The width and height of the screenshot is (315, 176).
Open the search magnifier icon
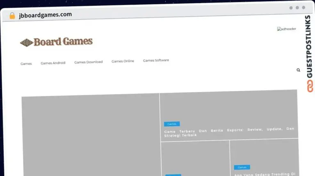298,70
